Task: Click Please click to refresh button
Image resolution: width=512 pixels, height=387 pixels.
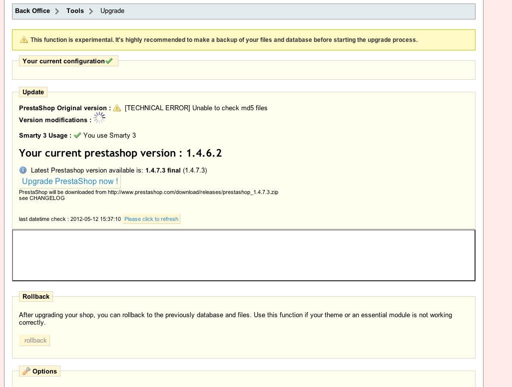Action: coord(151,219)
